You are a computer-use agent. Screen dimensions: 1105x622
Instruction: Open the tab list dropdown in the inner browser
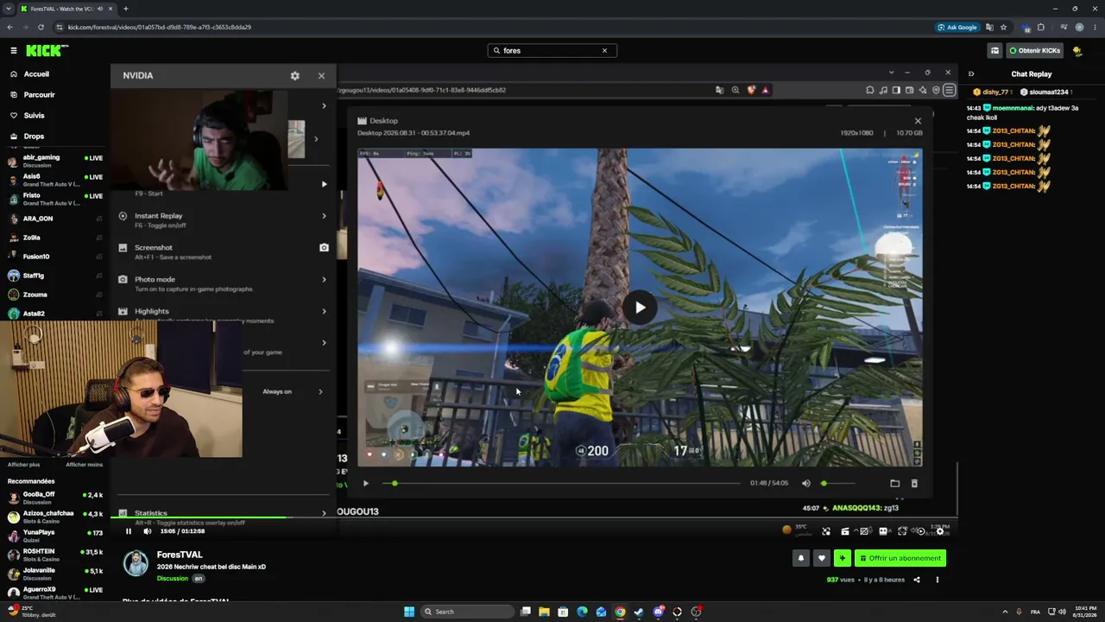click(x=892, y=73)
